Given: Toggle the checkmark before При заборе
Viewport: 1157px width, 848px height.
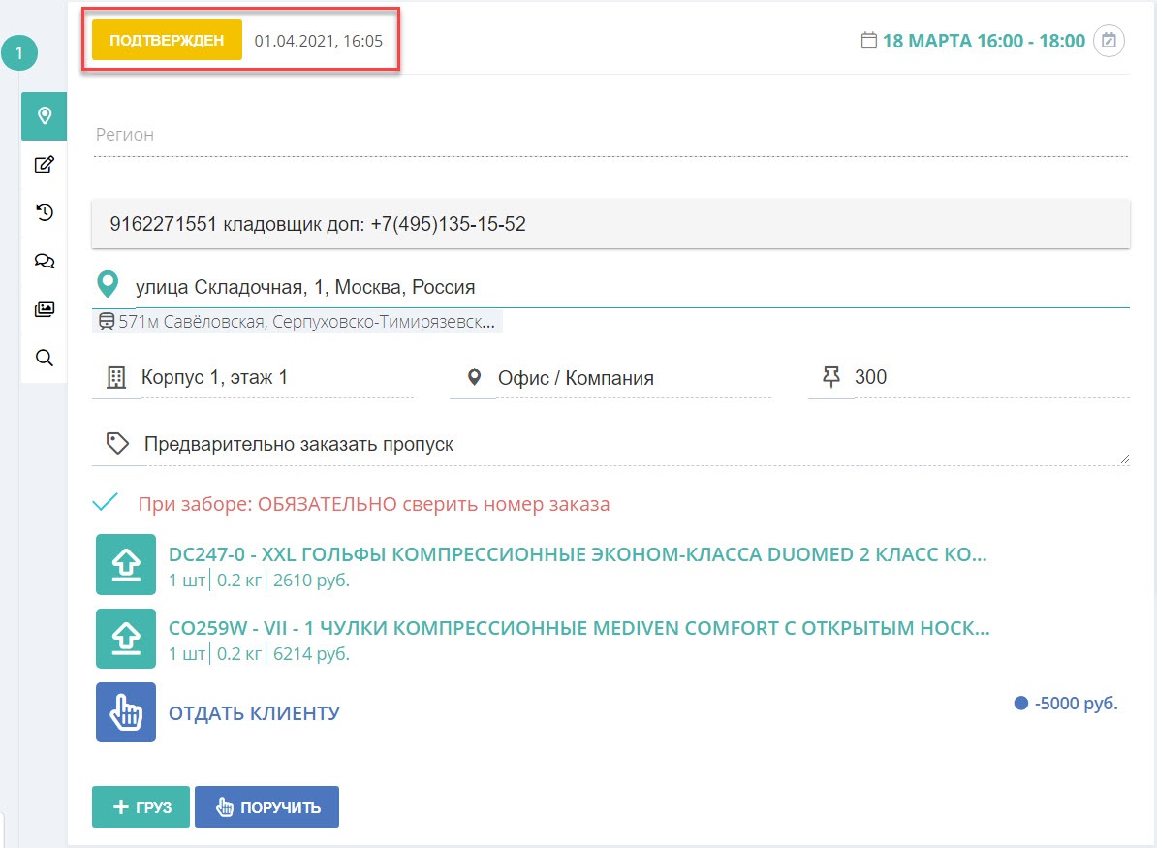Looking at the screenshot, I should coord(106,503).
